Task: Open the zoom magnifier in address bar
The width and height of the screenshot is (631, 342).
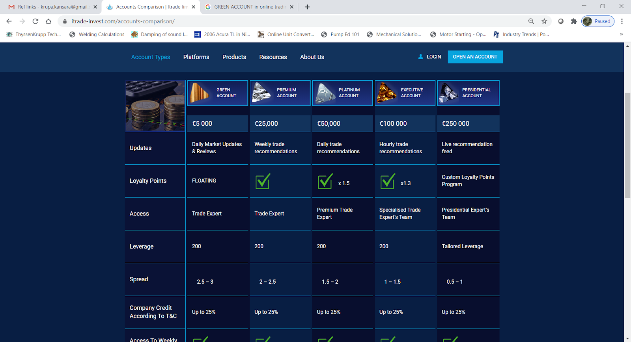Action: point(531,21)
